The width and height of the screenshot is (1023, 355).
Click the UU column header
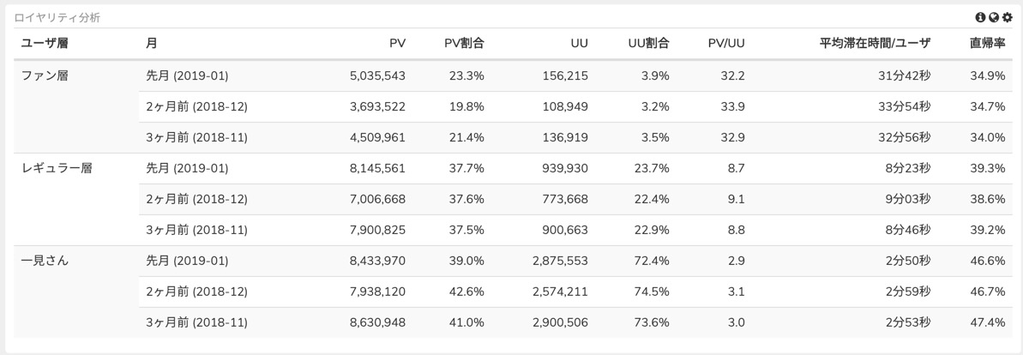tap(580, 44)
